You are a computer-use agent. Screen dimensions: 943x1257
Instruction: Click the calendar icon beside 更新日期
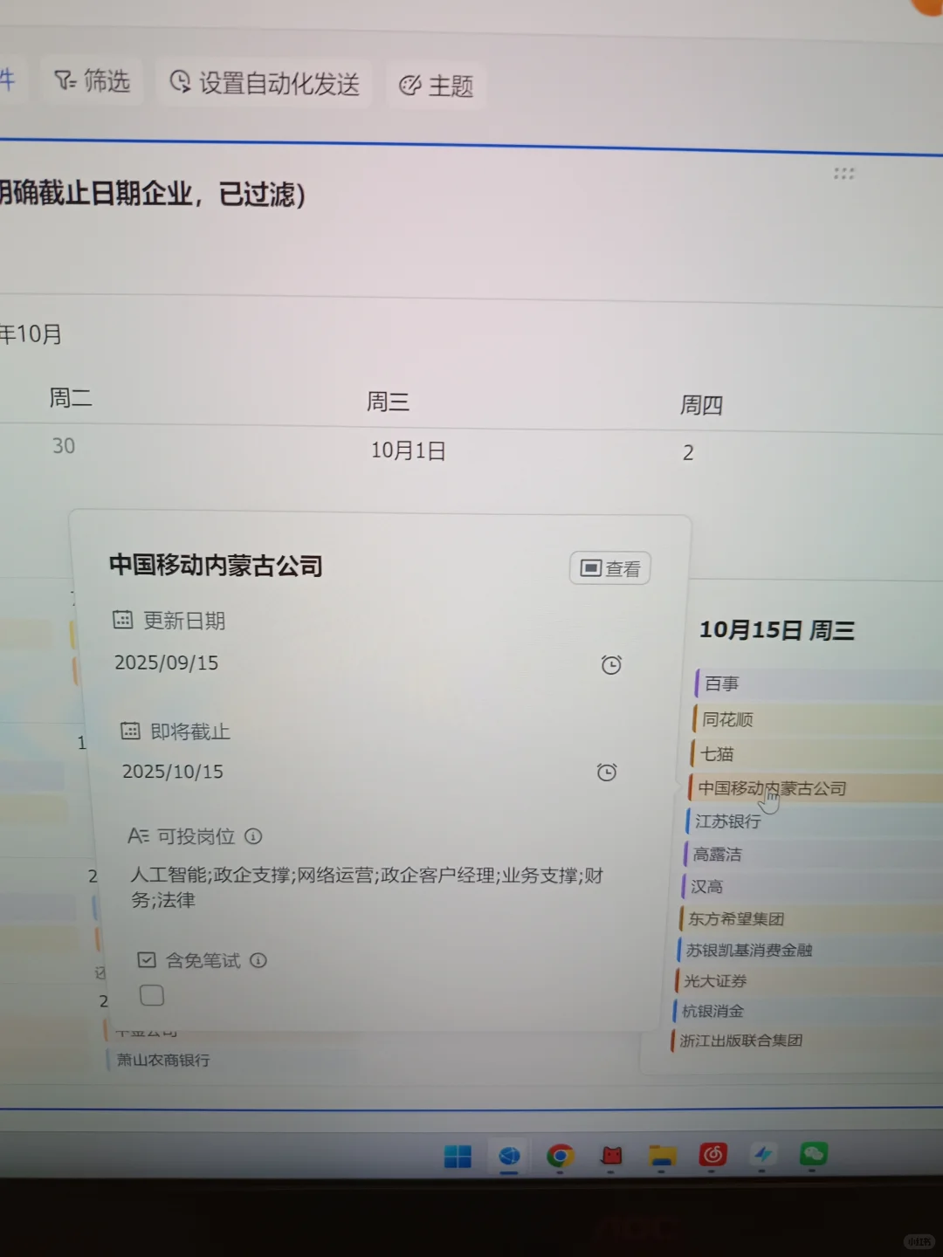(x=122, y=620)
